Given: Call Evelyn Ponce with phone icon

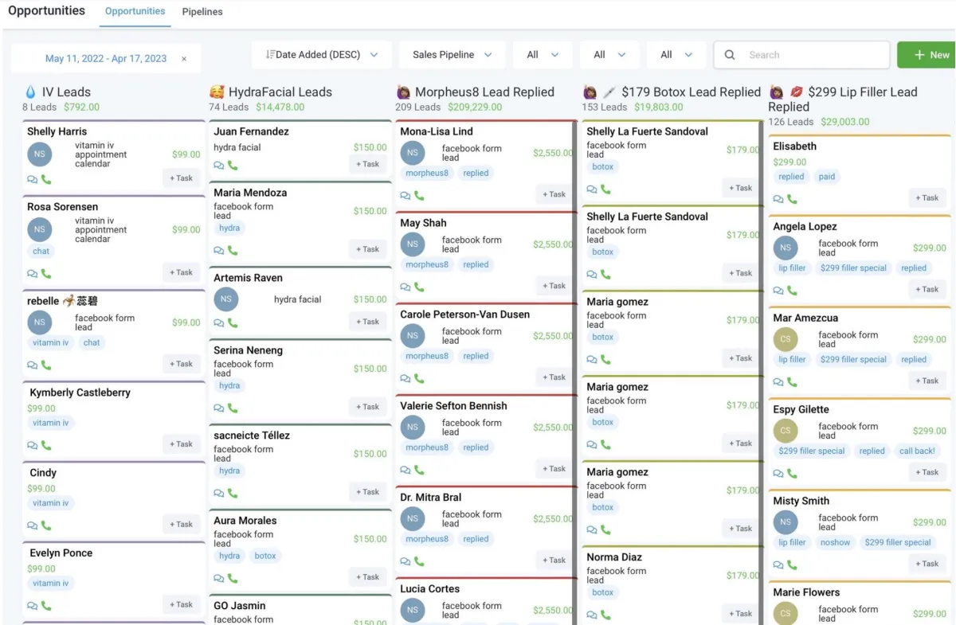Looking at the screenshot, I should 46,606.
